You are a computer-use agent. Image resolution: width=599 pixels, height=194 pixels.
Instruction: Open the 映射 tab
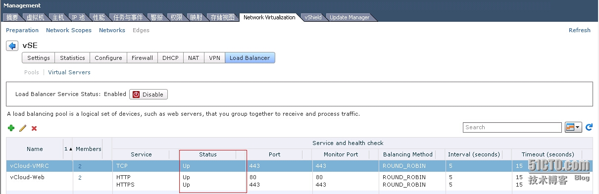(196, 17)
